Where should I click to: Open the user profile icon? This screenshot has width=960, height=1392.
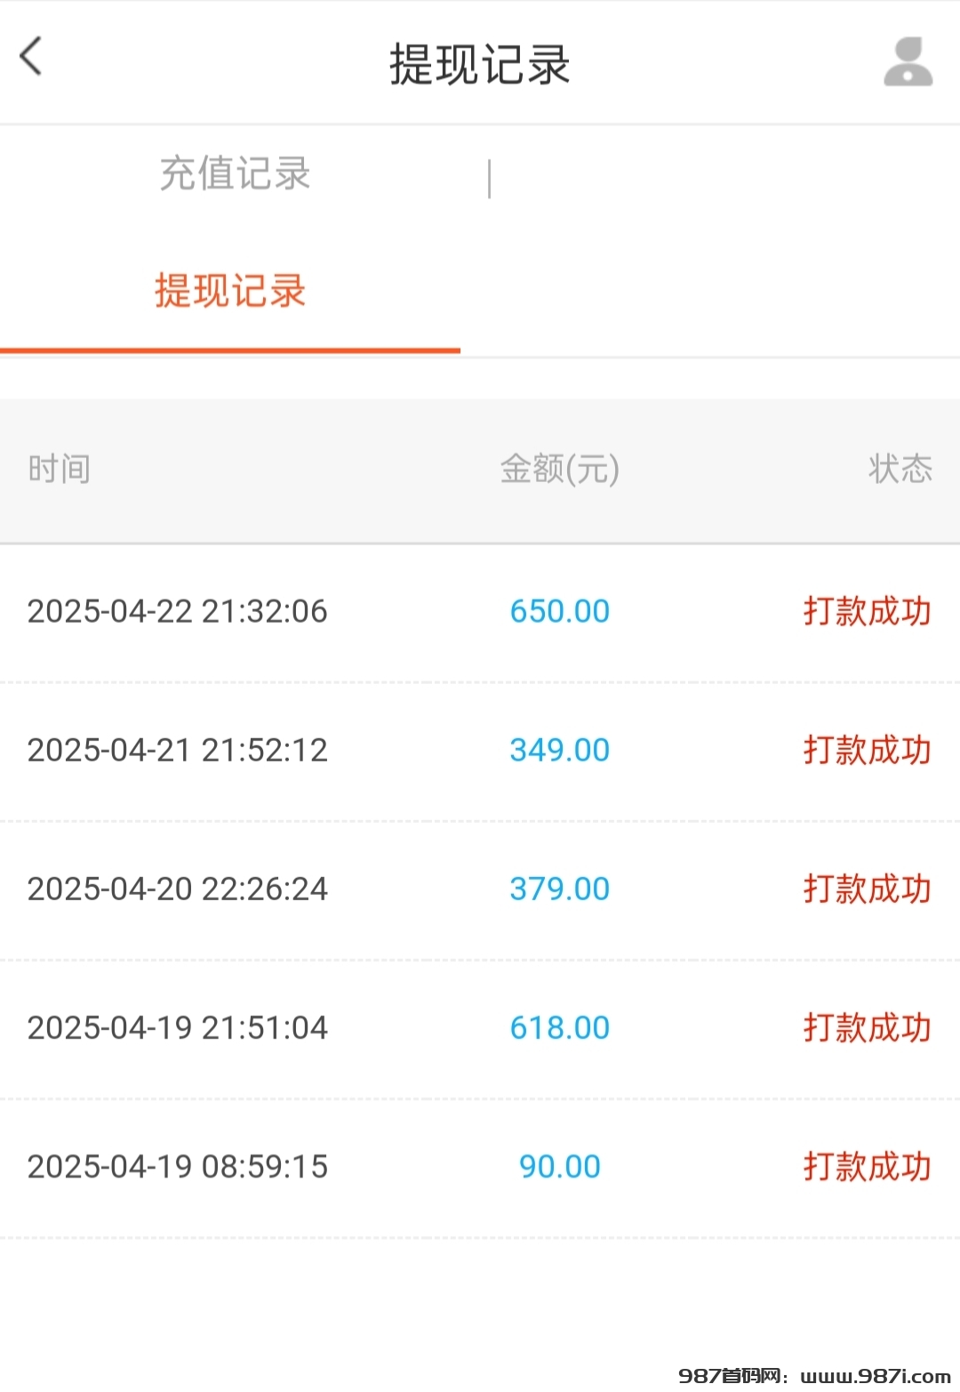pyautogui.click(x=908, y=61)
